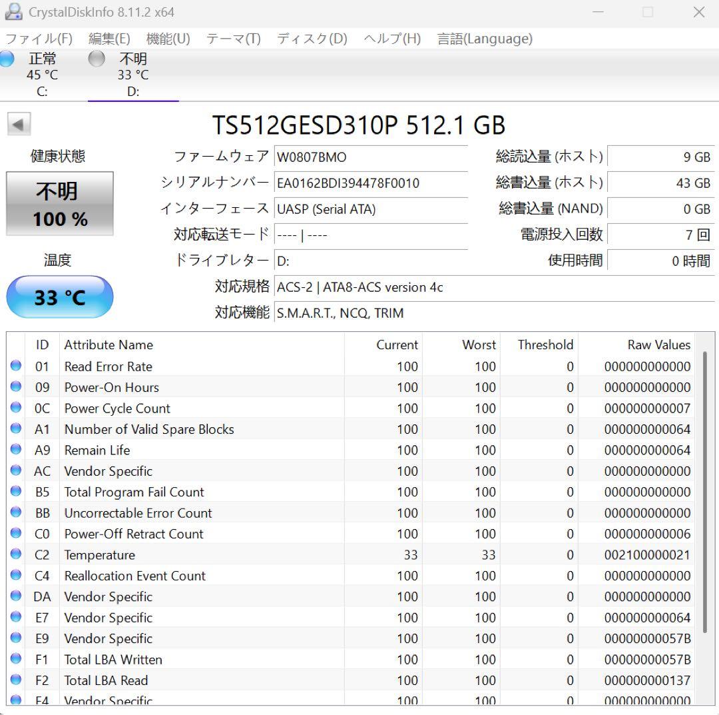Click the Threshold column header
The width and height of the screenshot is (719, 715).
click(x=539, y=345)
